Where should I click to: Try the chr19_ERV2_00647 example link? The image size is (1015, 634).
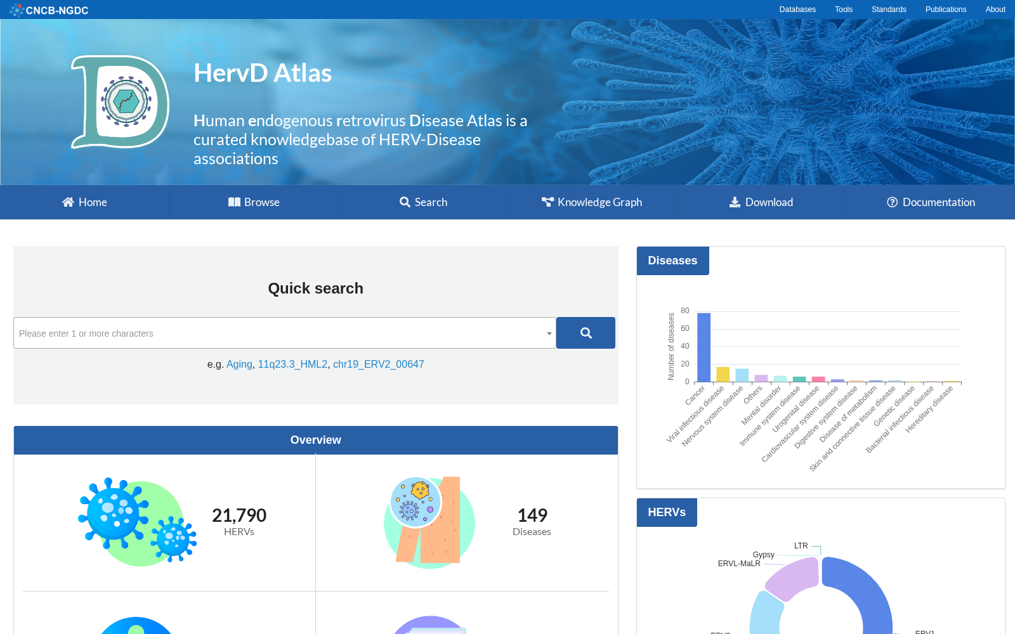(379, 364)
